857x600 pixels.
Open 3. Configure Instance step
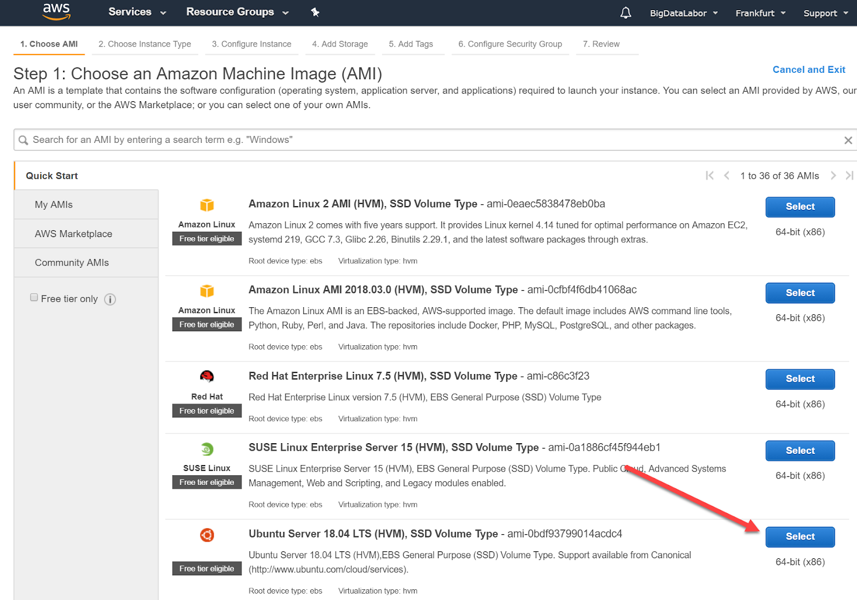(x=252, y=44)
